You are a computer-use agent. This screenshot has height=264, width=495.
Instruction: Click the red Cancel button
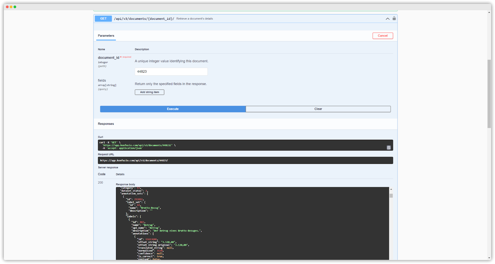coord(383,36)
